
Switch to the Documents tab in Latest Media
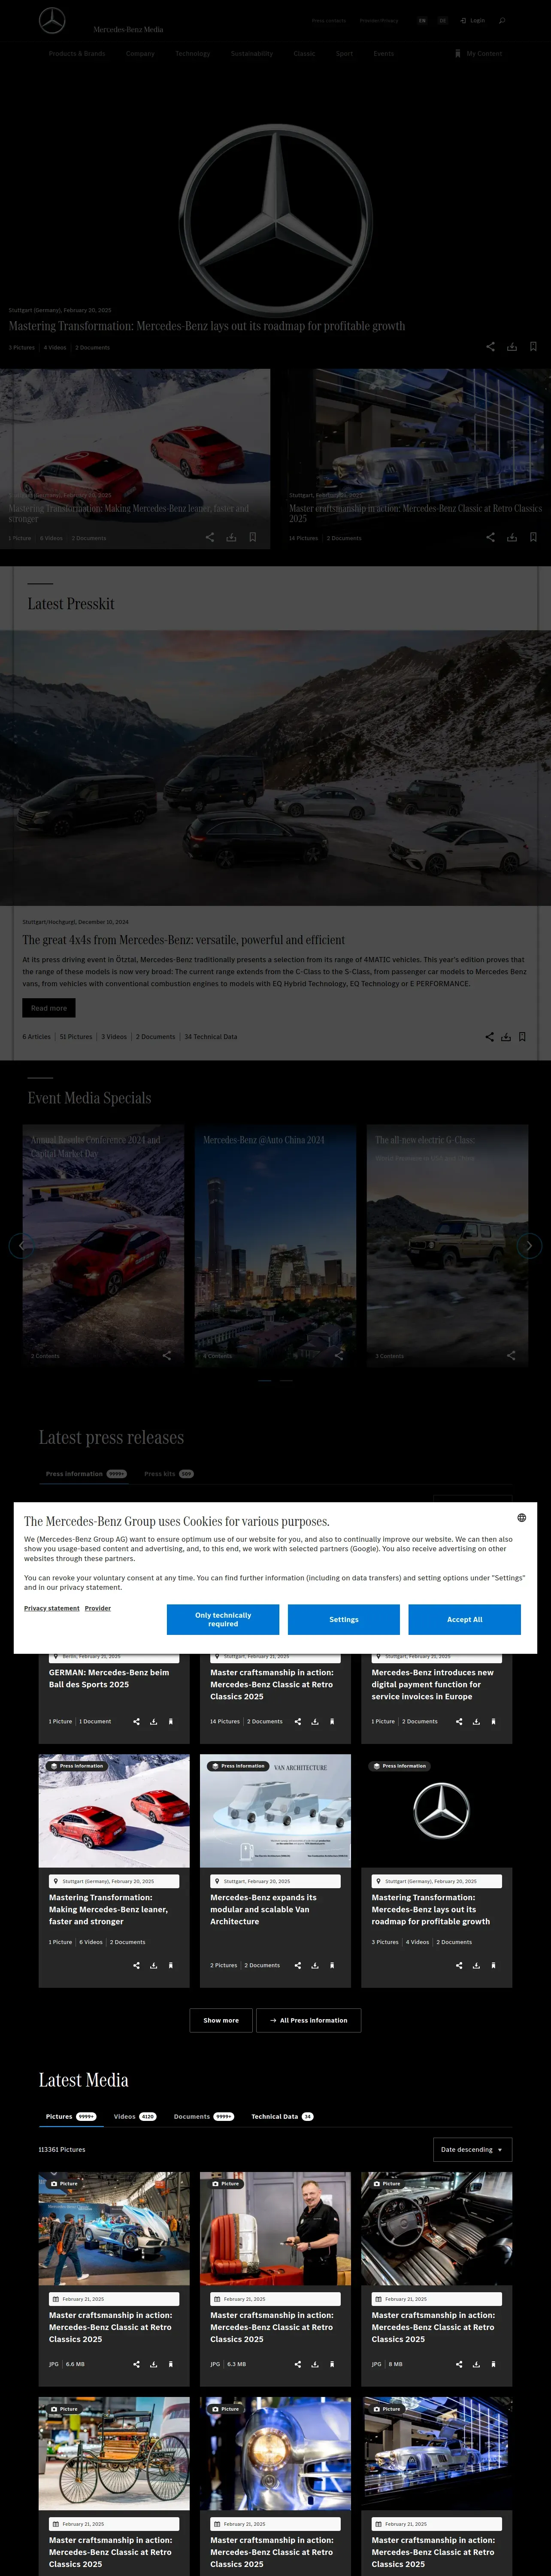pyautogui.click(x=203, y=2116)
